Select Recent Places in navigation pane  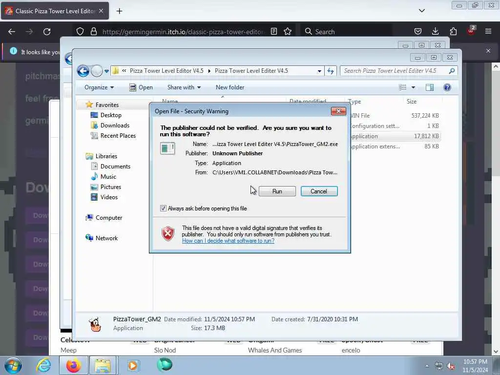click(x=118, y=136)
